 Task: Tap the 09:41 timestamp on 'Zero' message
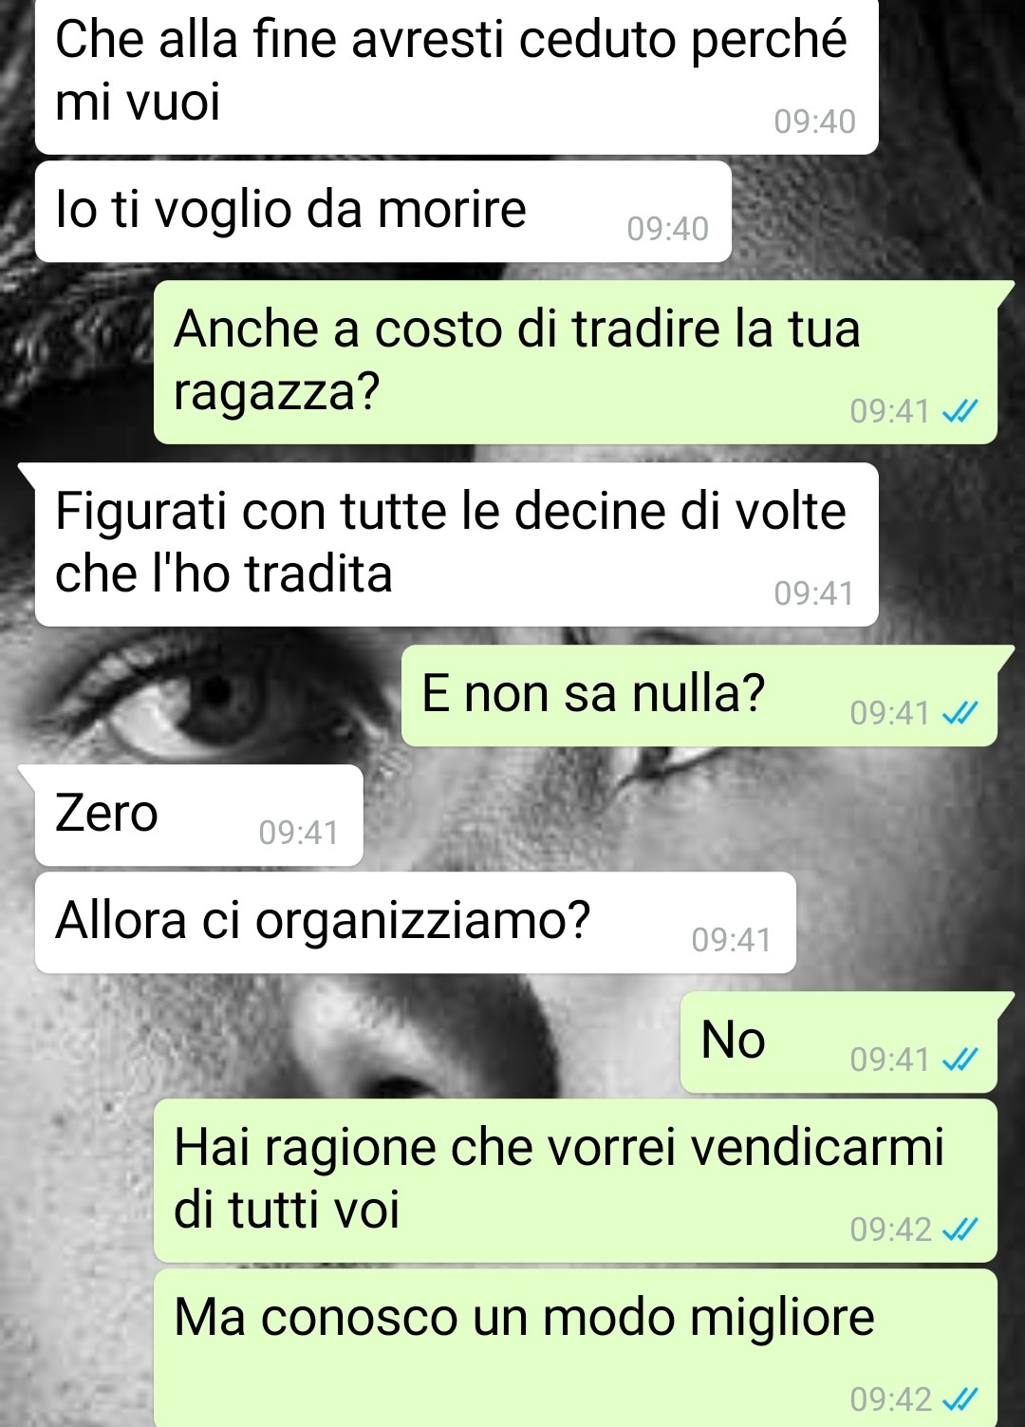tap(299, 833)
